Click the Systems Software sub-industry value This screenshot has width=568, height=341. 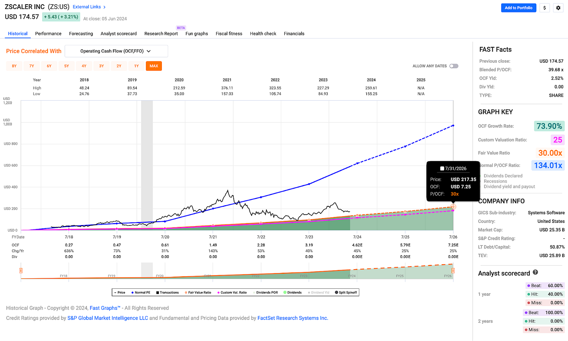point(546,213)
